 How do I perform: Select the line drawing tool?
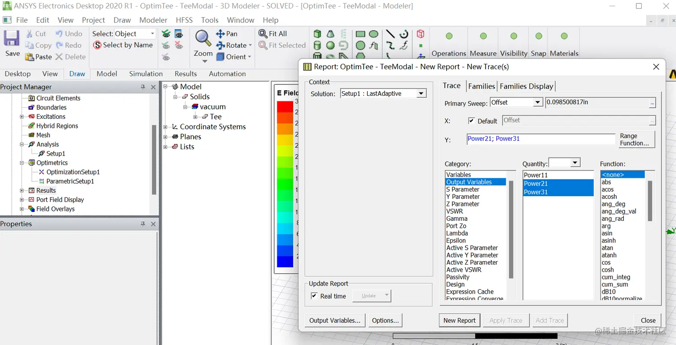390,34
